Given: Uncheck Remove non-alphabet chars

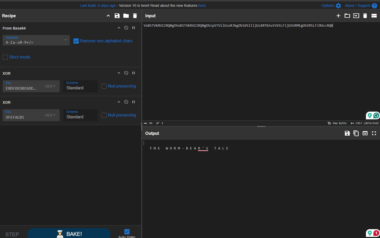Looking at the screenshot, I should coord(76,41).
